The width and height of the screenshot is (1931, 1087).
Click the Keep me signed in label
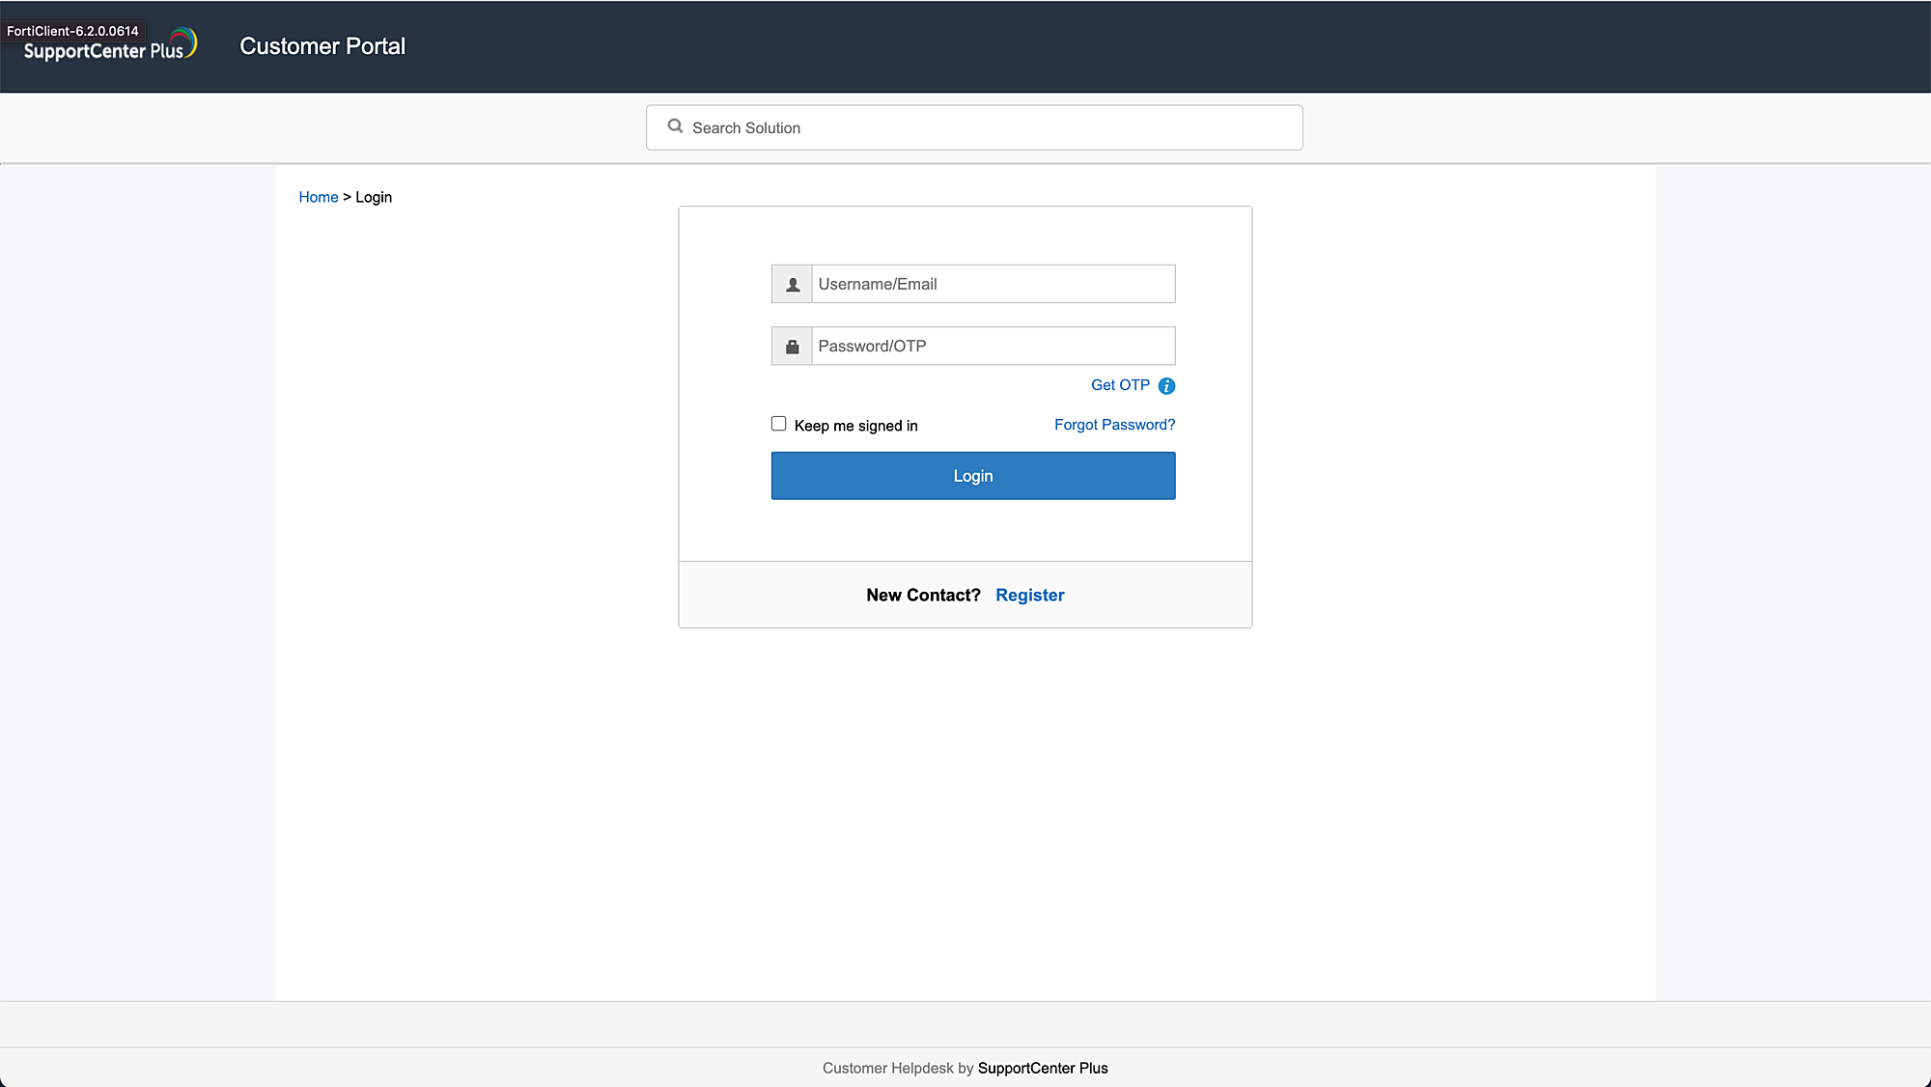click(x=855, y=426)
